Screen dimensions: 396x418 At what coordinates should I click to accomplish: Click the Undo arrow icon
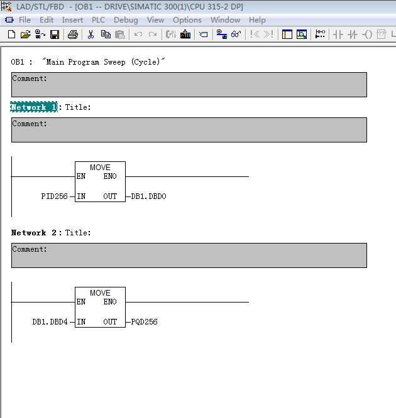pyautogui.click(x=138, y=35)
